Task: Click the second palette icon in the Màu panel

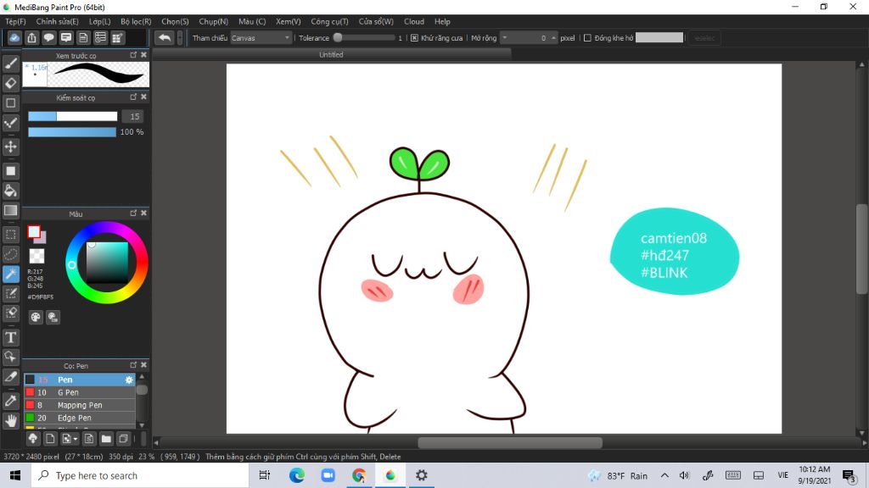Action: (53, 317)
